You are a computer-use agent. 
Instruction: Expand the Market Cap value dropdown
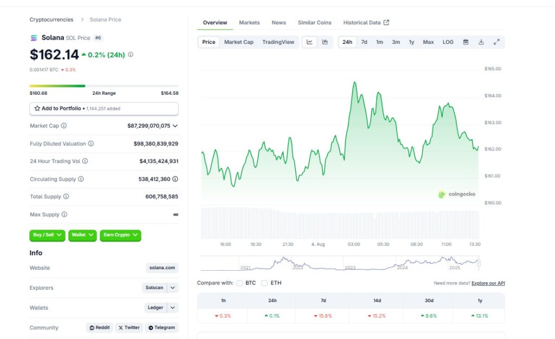tap(175, 126)
